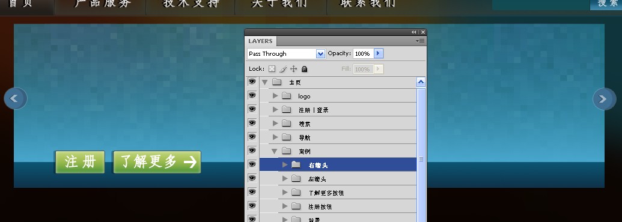
Task: Expand the 注册按钮 group
Action: pos(285,206)
